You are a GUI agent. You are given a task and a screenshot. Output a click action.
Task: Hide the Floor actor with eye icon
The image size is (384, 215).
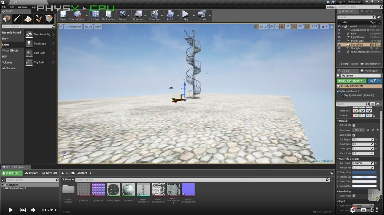click(x=339, y=34)
